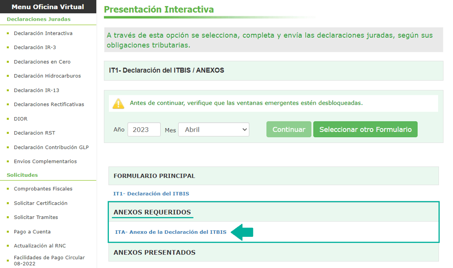453x268 pixels.
Task: Click the Año input field showing 2023
Action: click(144, 129)
